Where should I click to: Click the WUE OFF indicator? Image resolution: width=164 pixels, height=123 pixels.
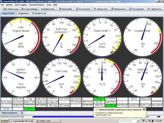click(x=18, y=99)
